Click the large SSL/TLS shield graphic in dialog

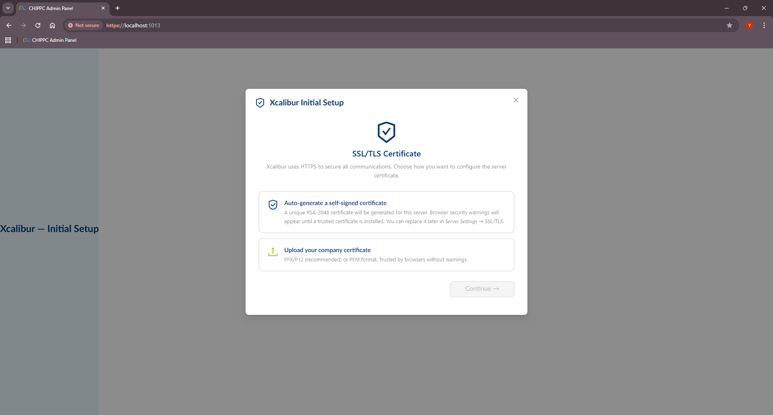[386, 132]
